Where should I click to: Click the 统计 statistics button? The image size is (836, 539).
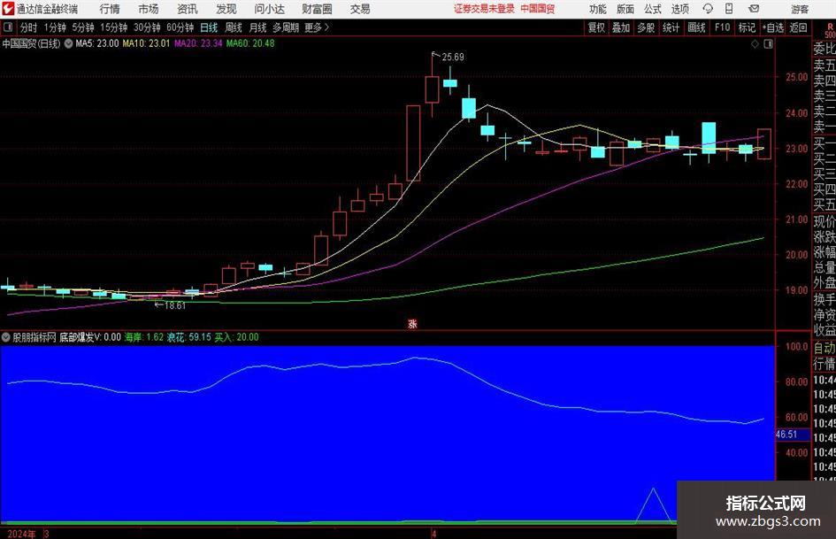671,27
